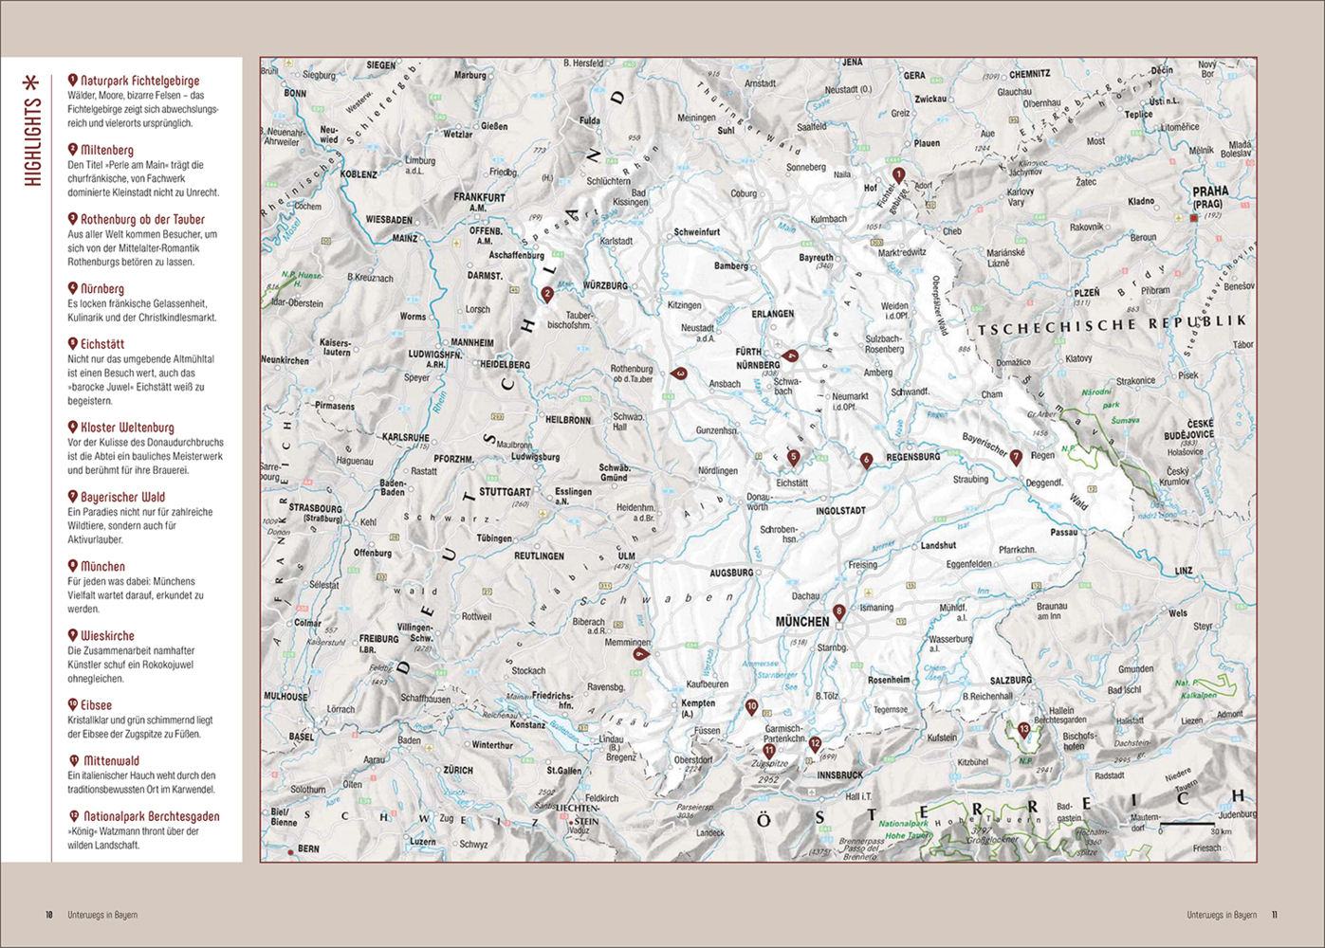The height and width of the screenshot is (948, 1325).
Task: Click map pin 9 near Memmingen
Action: tap(640, 654)
